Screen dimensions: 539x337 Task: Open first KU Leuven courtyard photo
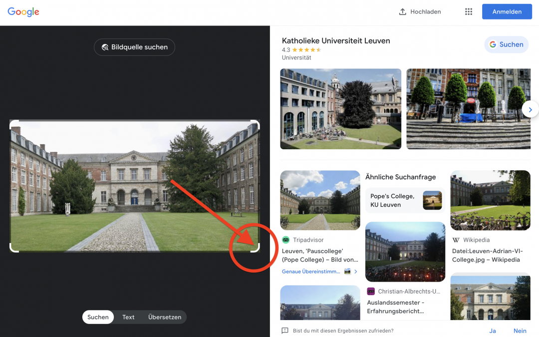[340, 109]
